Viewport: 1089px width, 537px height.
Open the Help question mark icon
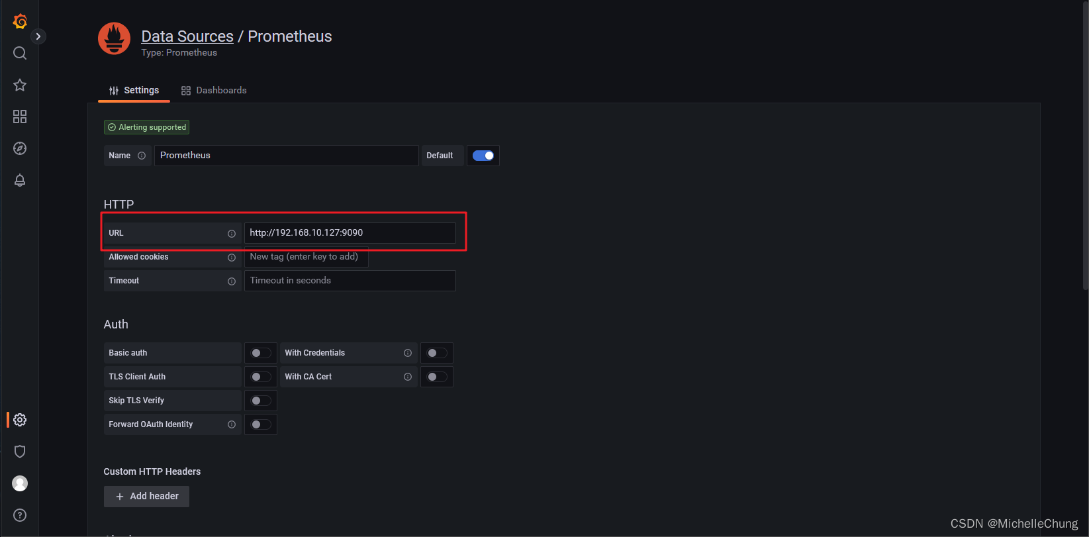pos(20,515)
